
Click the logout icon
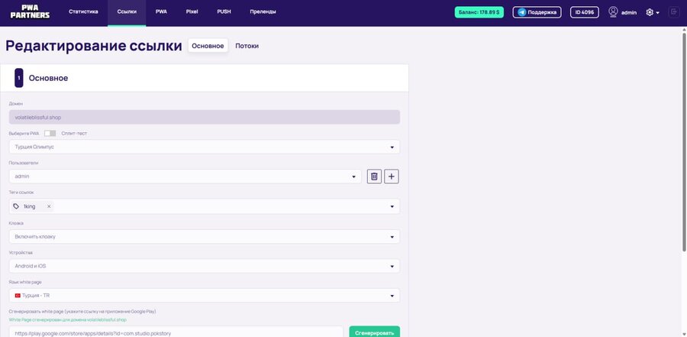(674, 12)
